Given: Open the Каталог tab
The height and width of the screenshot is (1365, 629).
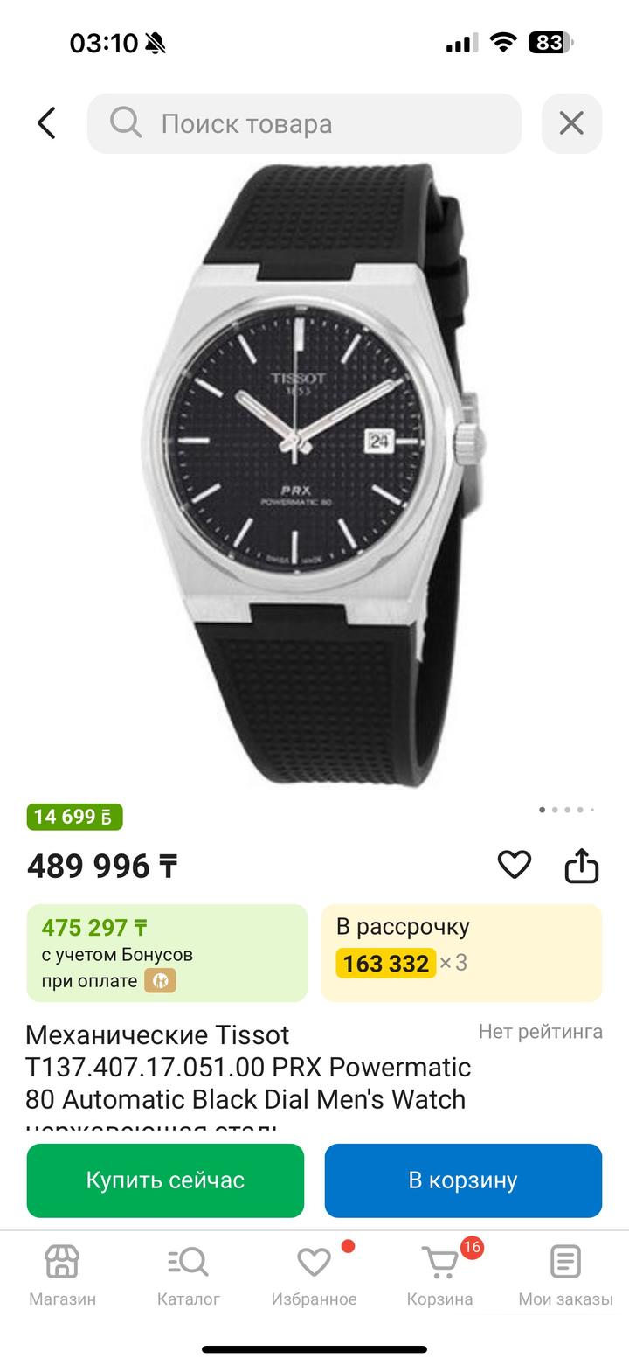Looking at the screenshot, I should click(x=188, y=1275).
